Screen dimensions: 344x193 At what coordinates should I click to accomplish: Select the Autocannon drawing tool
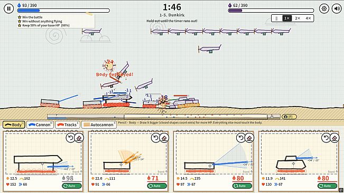[x=99, y=125]
